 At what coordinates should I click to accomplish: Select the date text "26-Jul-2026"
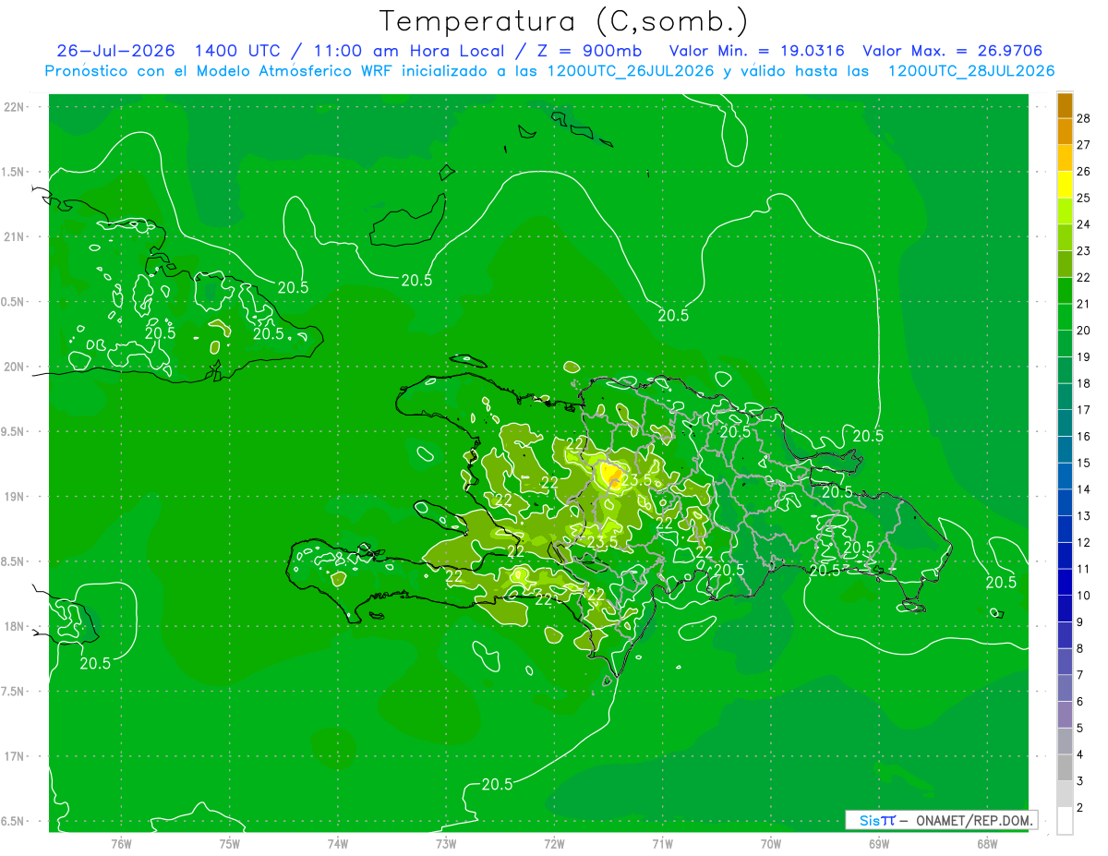pyautogui.click(x=117, y=51)
